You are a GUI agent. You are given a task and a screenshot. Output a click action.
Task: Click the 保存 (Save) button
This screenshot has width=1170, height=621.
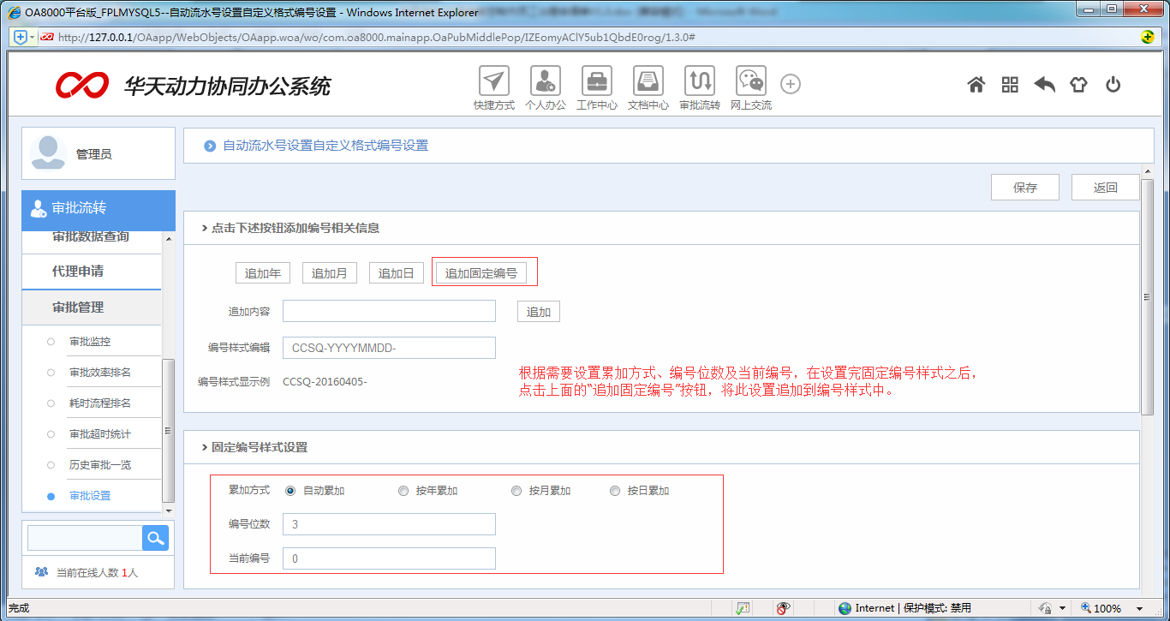(x=1024, y=186)
